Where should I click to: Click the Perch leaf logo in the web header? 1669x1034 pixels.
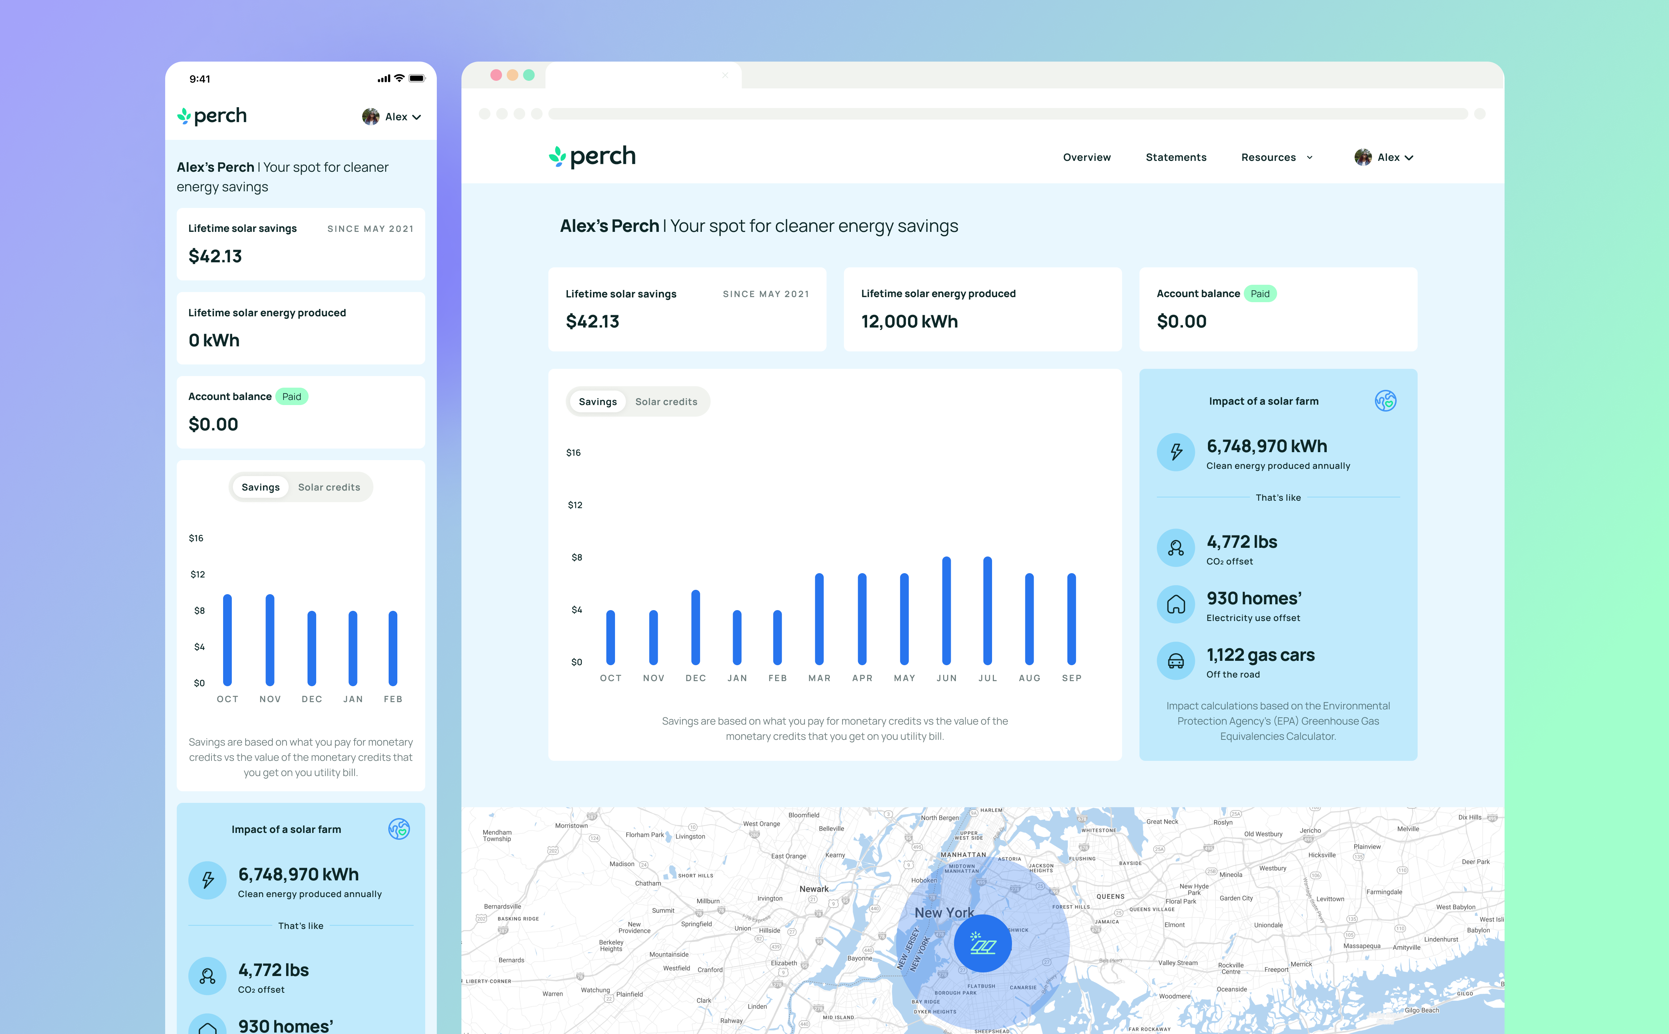pyautogui.click(x=557, y=156)
